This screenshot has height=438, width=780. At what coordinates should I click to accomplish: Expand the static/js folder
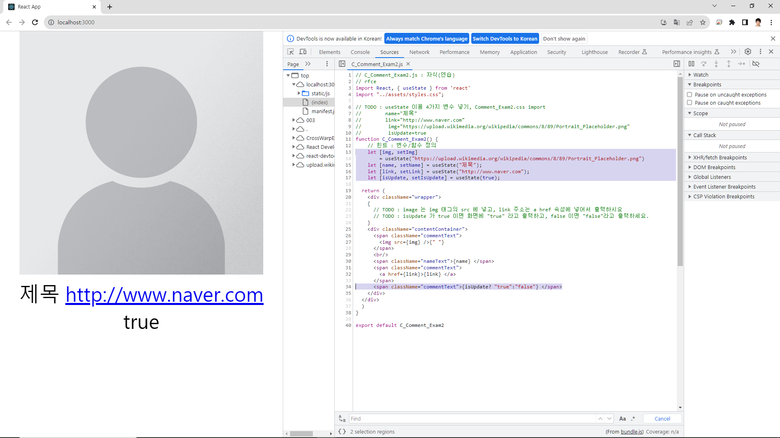tap(299, 93)
